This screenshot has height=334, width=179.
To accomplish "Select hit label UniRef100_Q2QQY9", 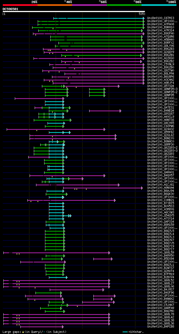I will (x=161, y=52).
